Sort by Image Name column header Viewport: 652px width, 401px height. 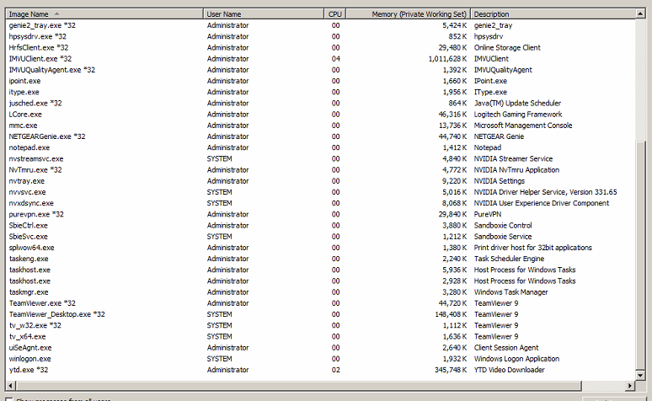tap(104, 14)
